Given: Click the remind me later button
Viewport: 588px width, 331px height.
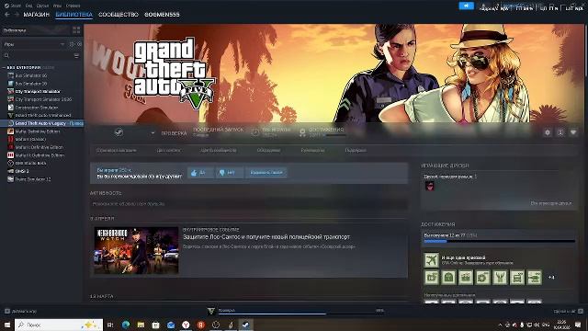Looking at the screenshot, I should 266,173.
